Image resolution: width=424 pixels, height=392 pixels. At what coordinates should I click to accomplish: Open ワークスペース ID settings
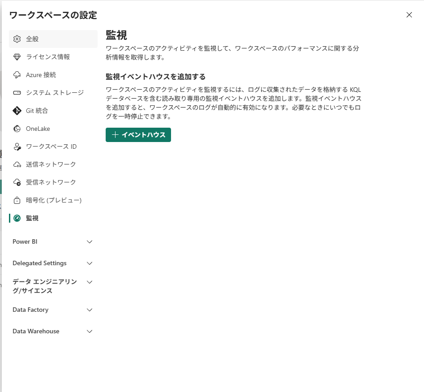tap(53, 146)
